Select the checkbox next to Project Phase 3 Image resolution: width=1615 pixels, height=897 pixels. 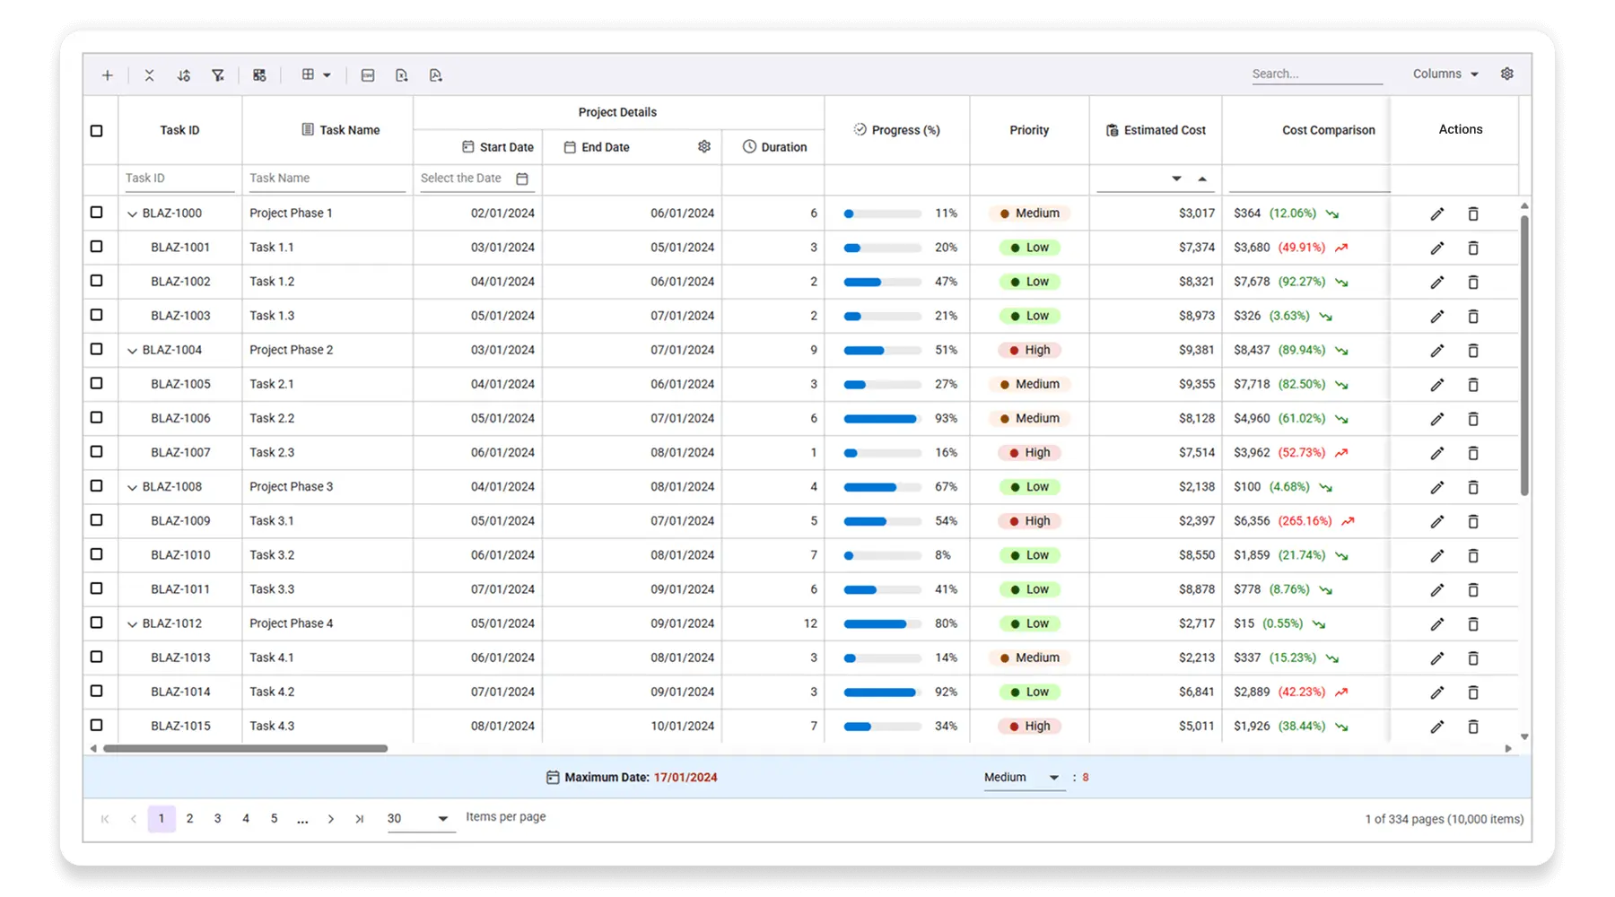pyautogui.click(x=98, y=486)
